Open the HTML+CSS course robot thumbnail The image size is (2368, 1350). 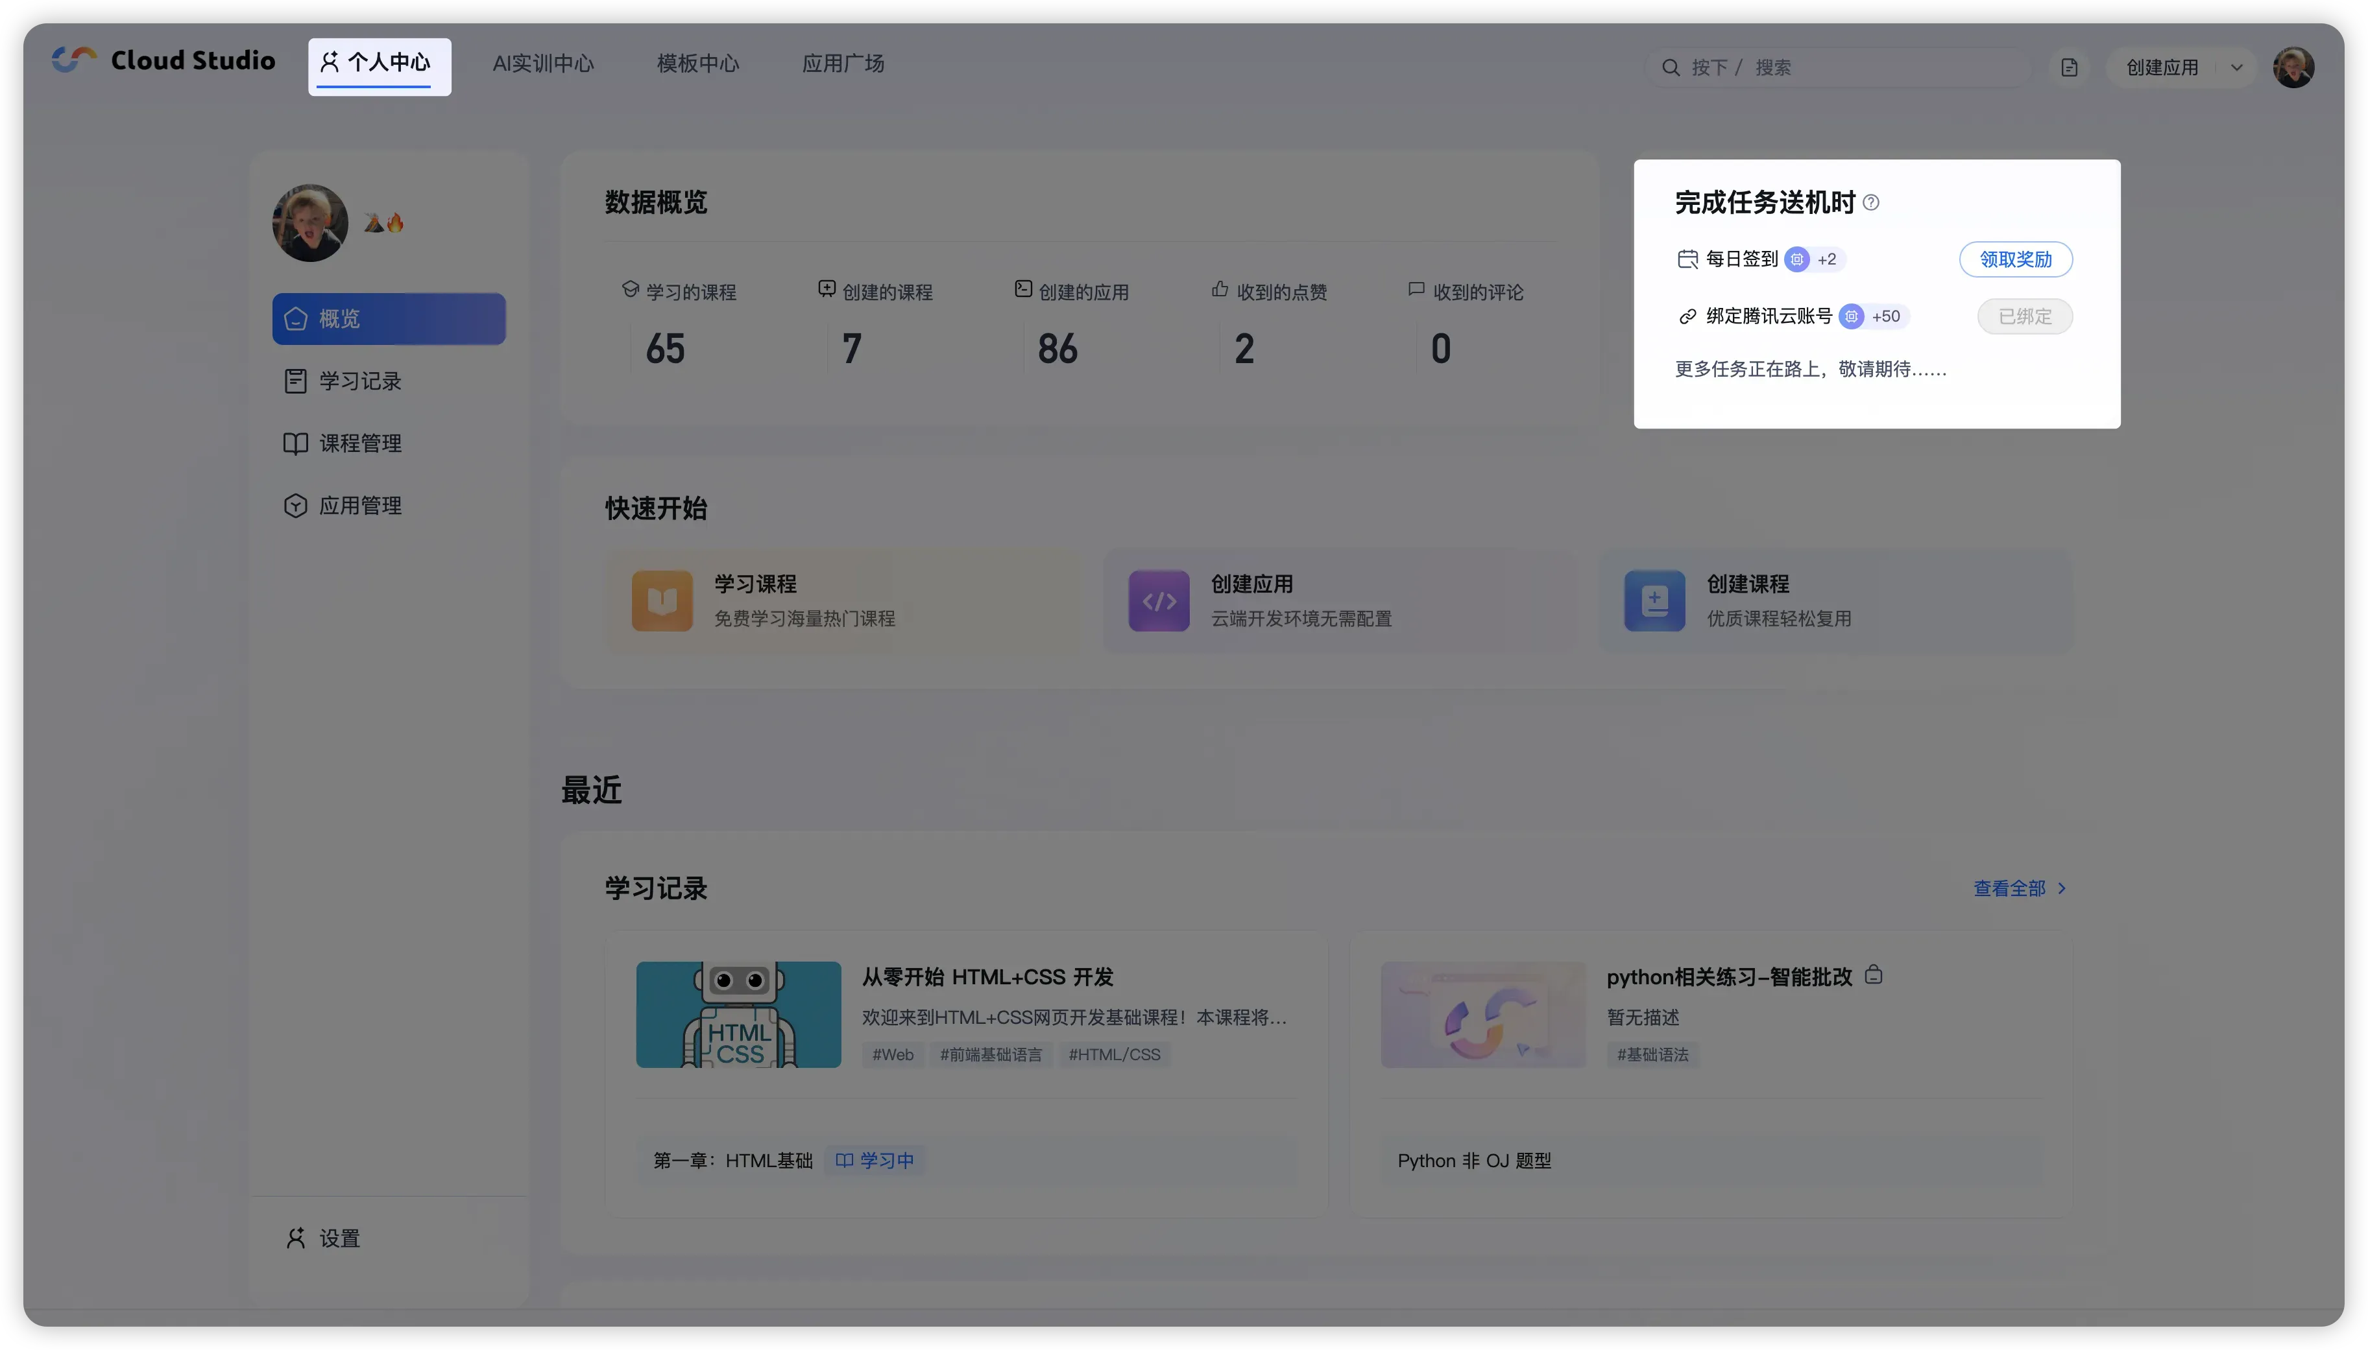pyautogui.click(x=738, y=1014)
